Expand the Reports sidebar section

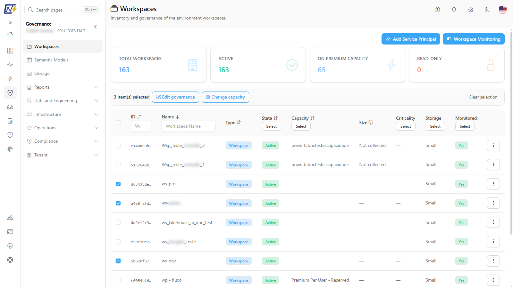[x=63, y=87]
